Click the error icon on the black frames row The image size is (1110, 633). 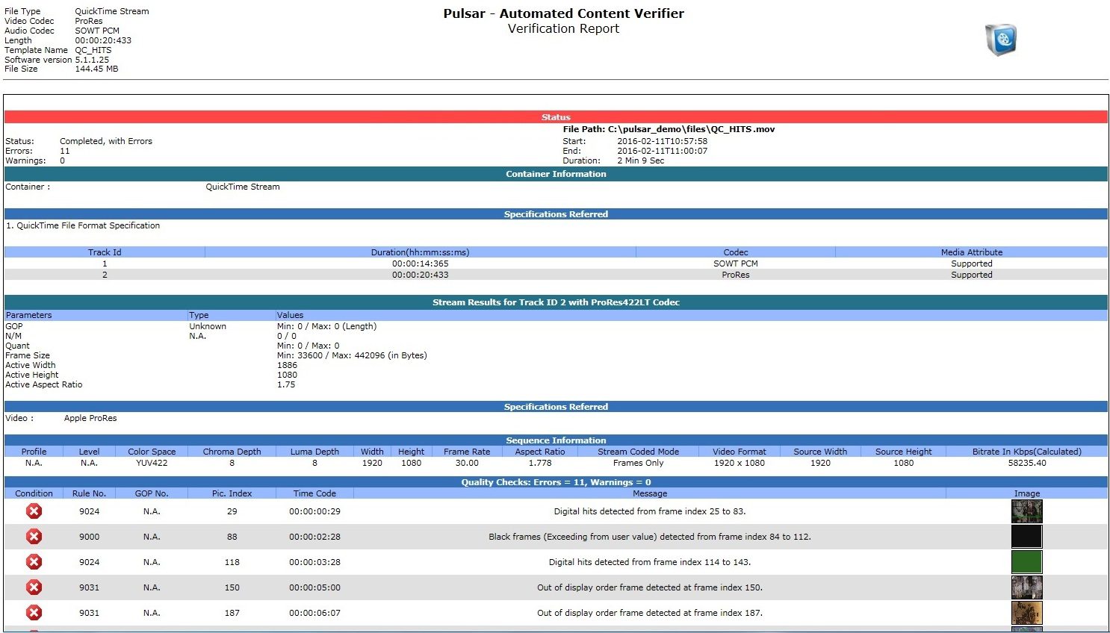click(34, 537)
